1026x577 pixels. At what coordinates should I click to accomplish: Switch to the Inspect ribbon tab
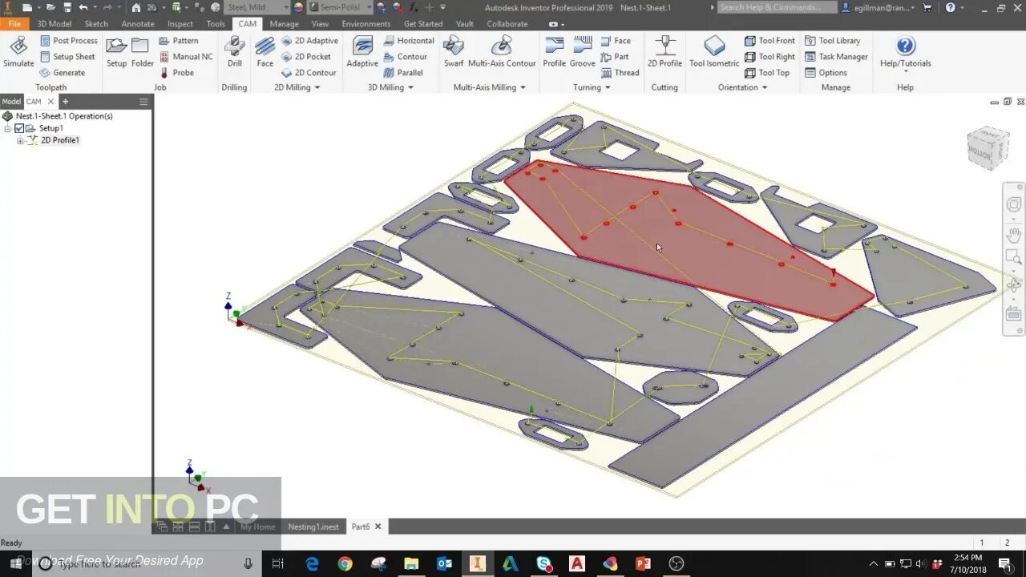point(180,24)
